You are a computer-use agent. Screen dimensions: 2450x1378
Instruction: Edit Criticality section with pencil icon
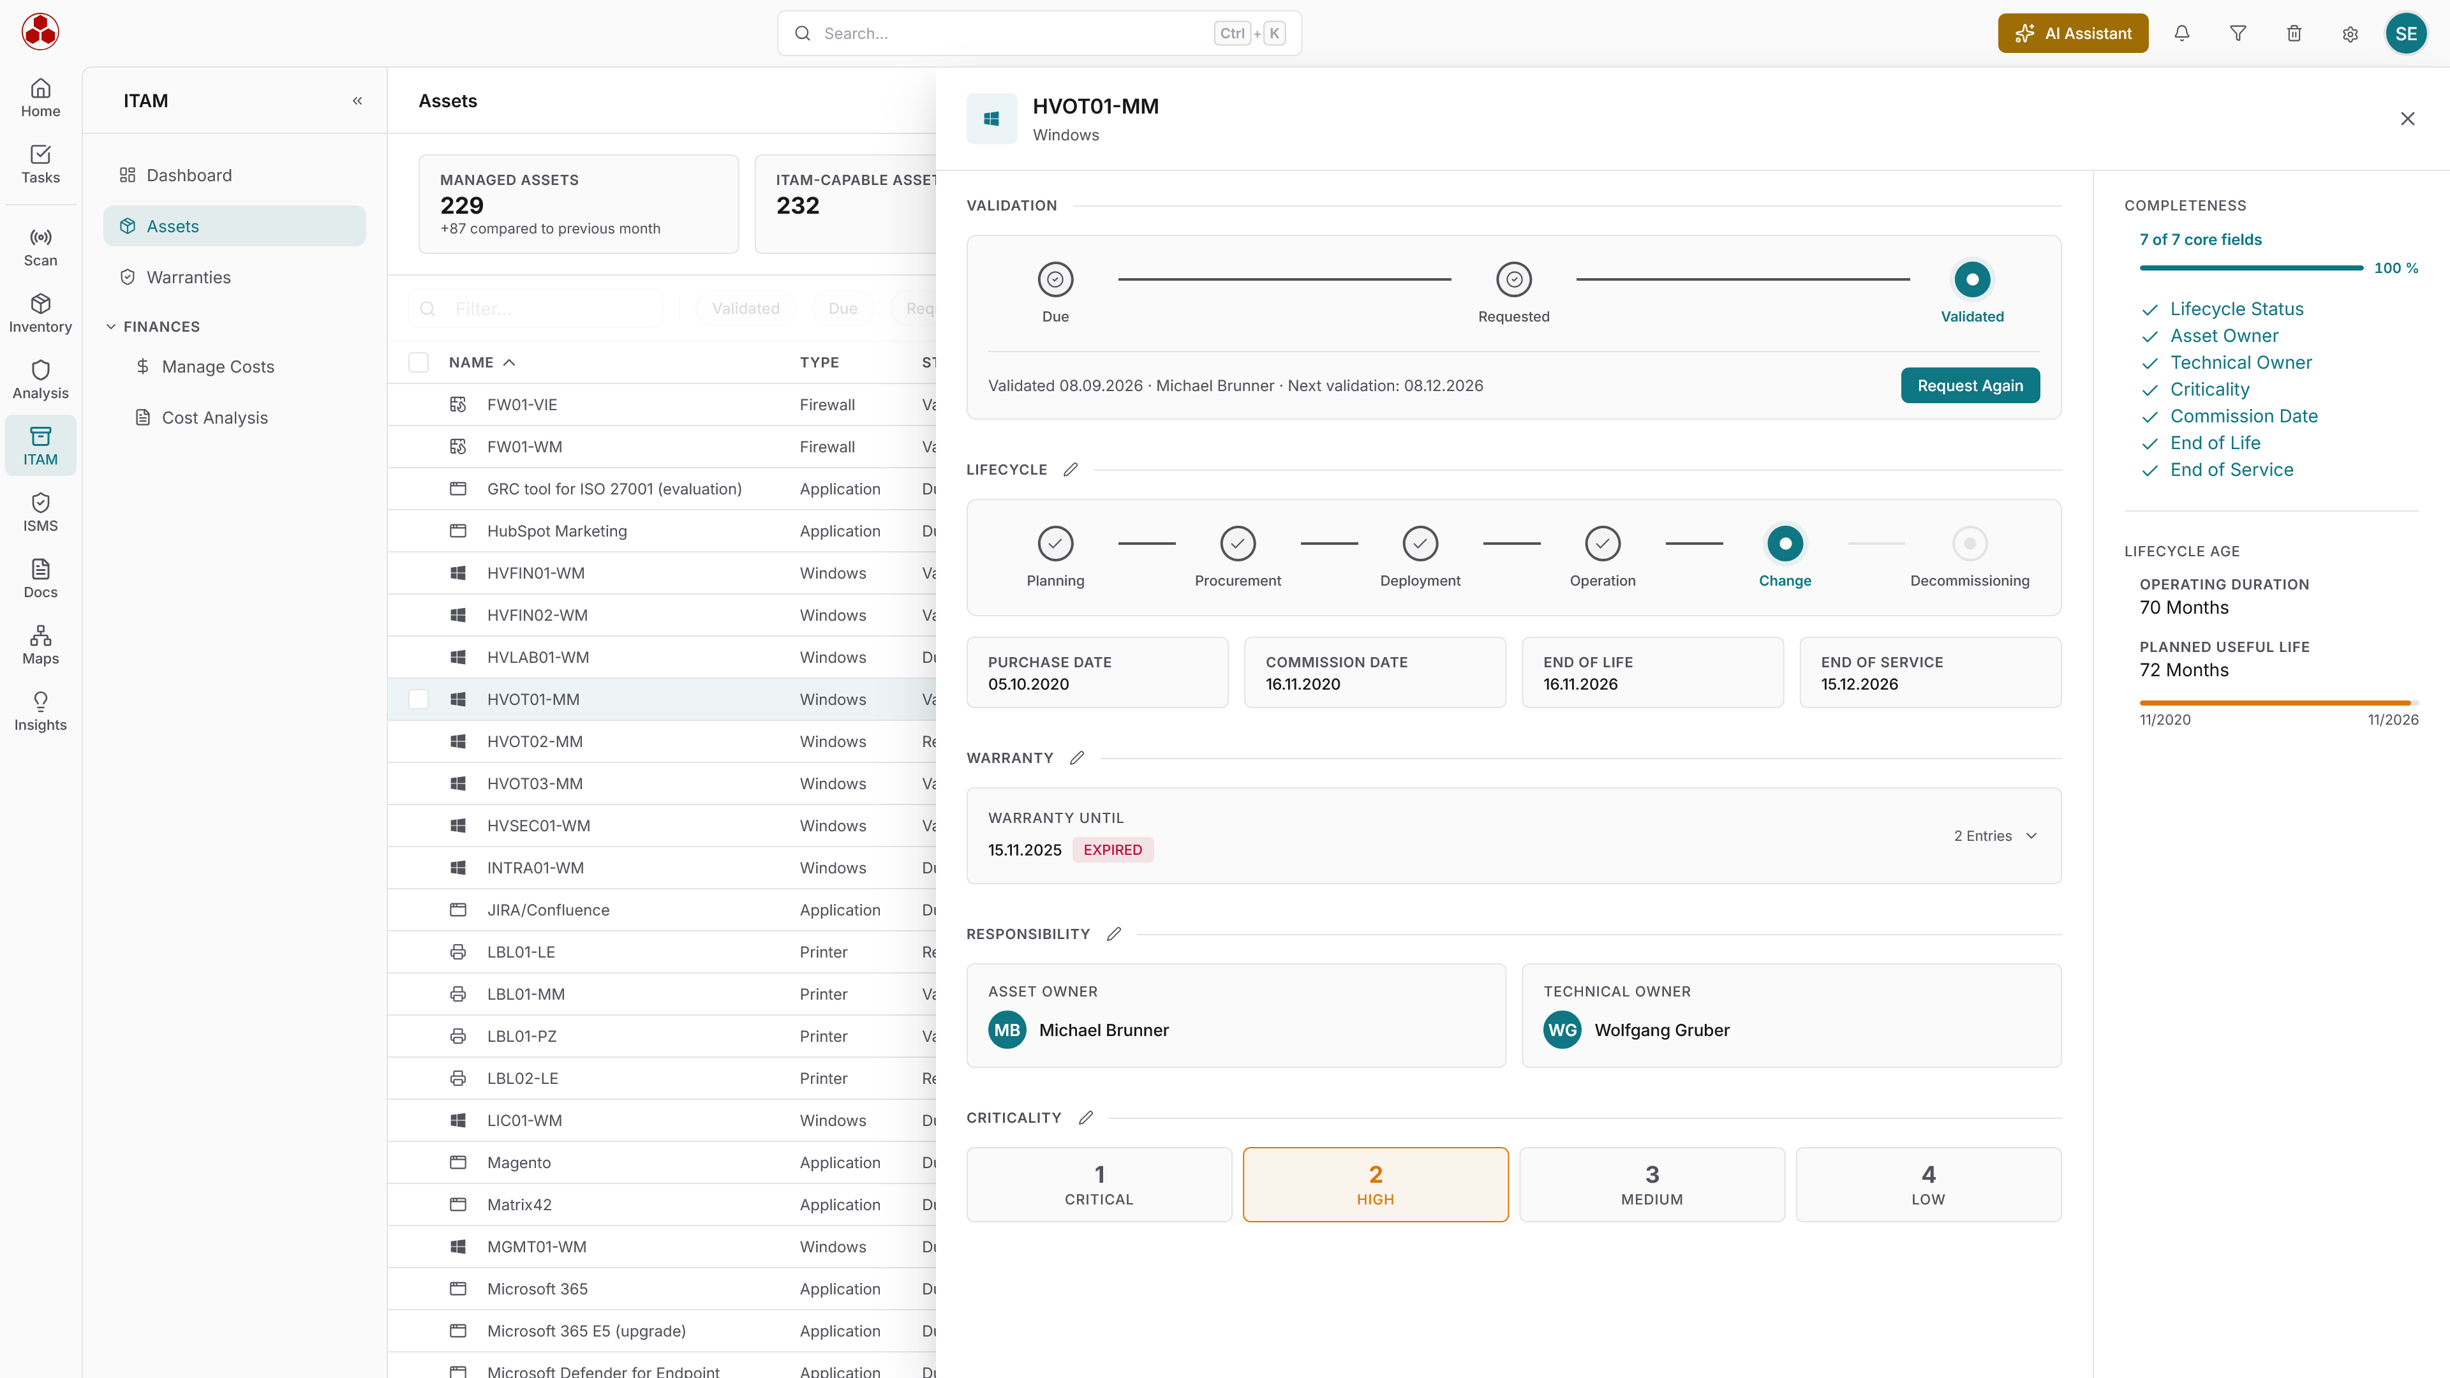[x=1085, y=1118]
